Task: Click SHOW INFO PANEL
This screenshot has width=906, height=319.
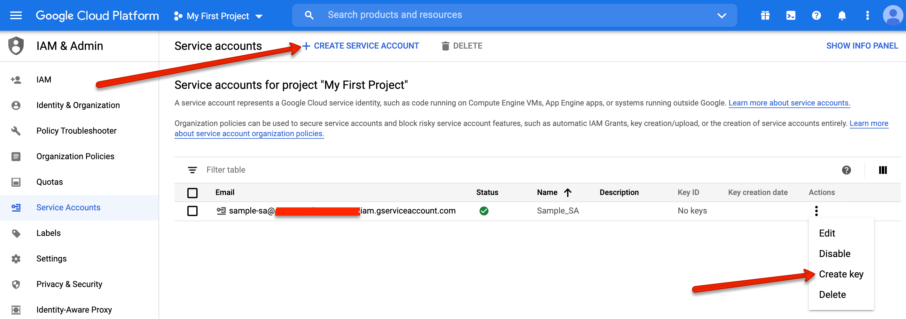Action: (862, 46)
